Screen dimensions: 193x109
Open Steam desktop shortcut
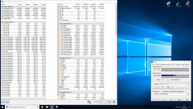[x=169, y=4]
